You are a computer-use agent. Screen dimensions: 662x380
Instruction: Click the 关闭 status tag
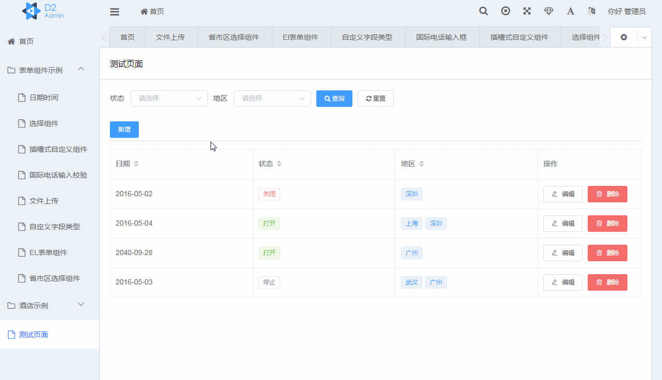[269, 194]
